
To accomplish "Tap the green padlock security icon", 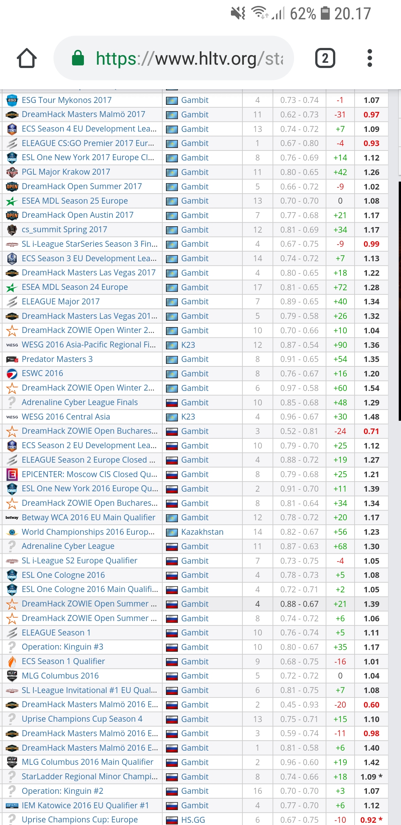I will tap(78, 58).
